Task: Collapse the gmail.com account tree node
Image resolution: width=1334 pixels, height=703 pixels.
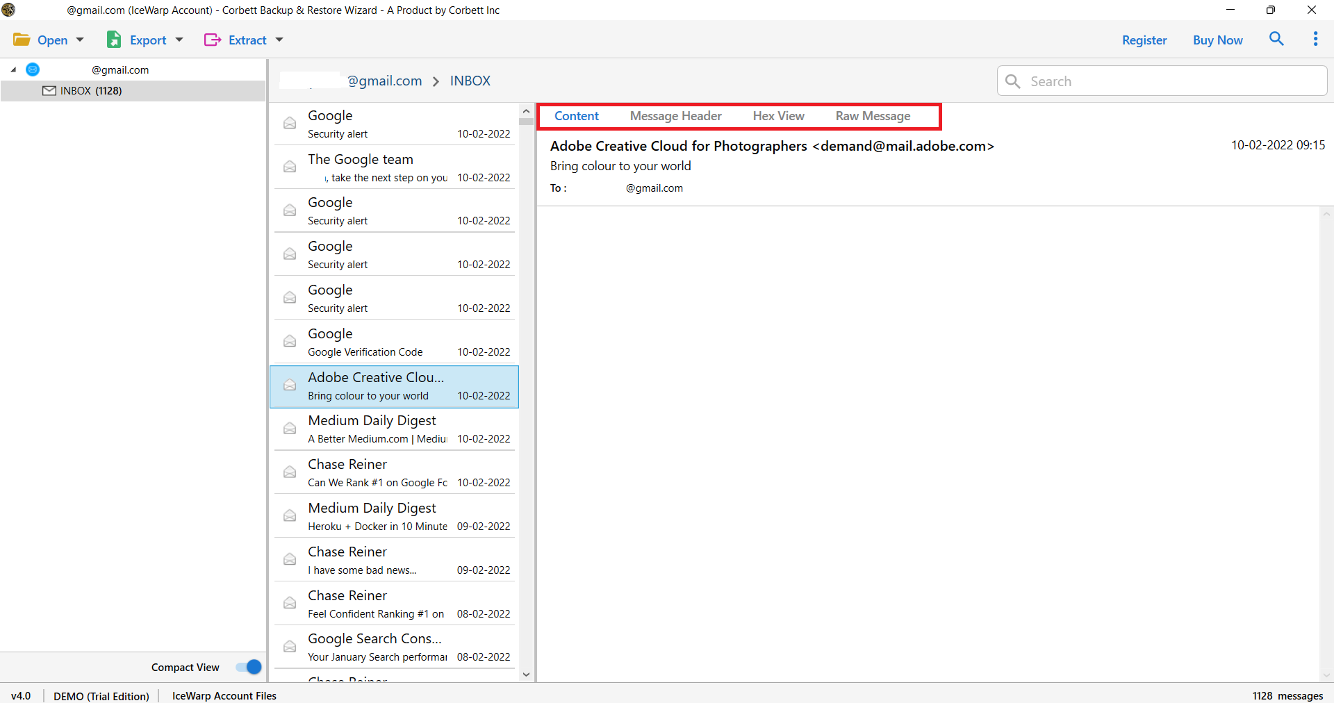Action: [13, 69]
